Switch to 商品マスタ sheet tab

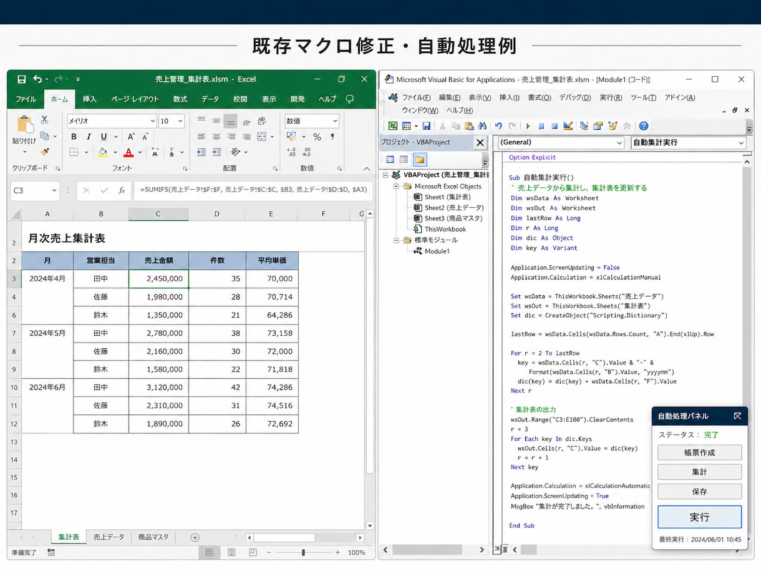[153, 537]
